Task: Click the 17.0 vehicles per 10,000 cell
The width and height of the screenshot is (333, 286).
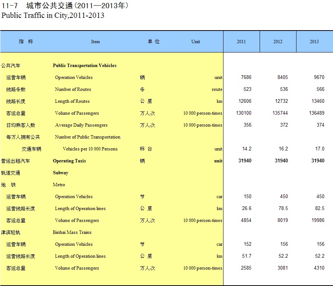Action: (x=320, y=149)
